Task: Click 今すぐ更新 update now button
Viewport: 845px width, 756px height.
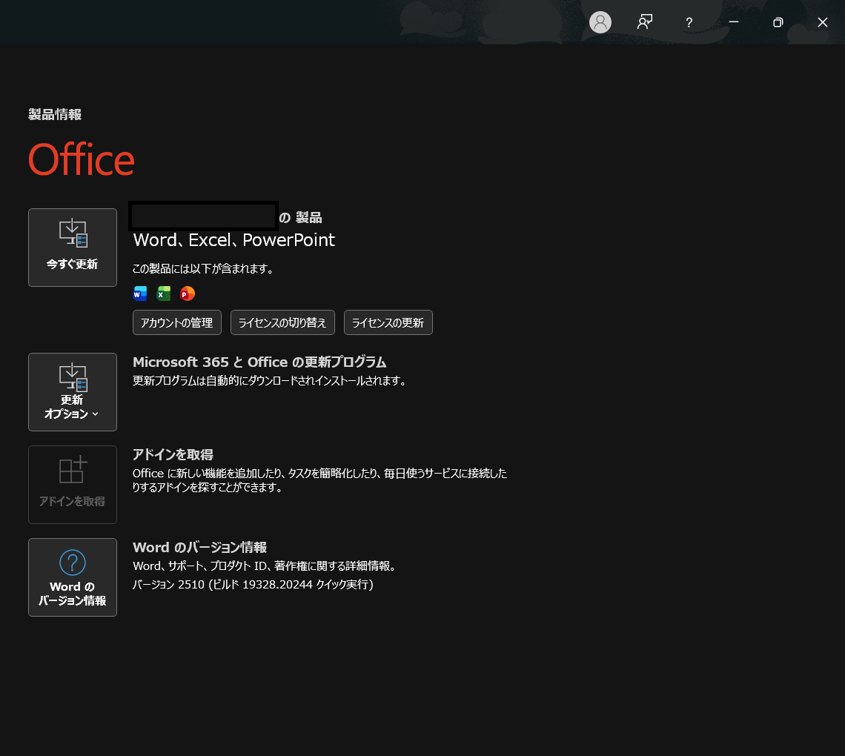Action: coord(73,248)
